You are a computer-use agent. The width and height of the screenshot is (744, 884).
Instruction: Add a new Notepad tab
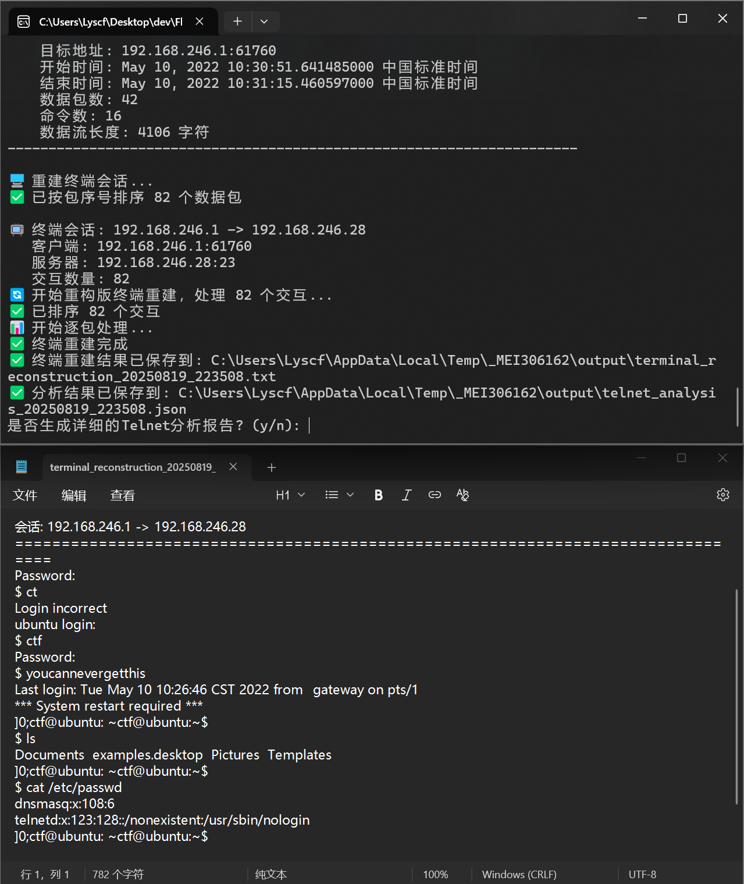[x=271, y=467]
